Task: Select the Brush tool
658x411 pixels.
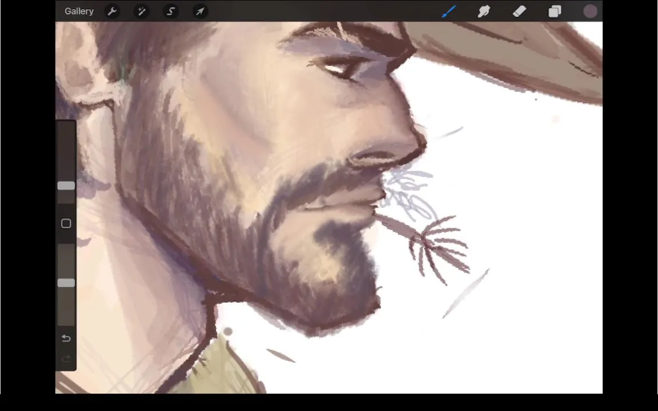Action: (x=448, y=11)
